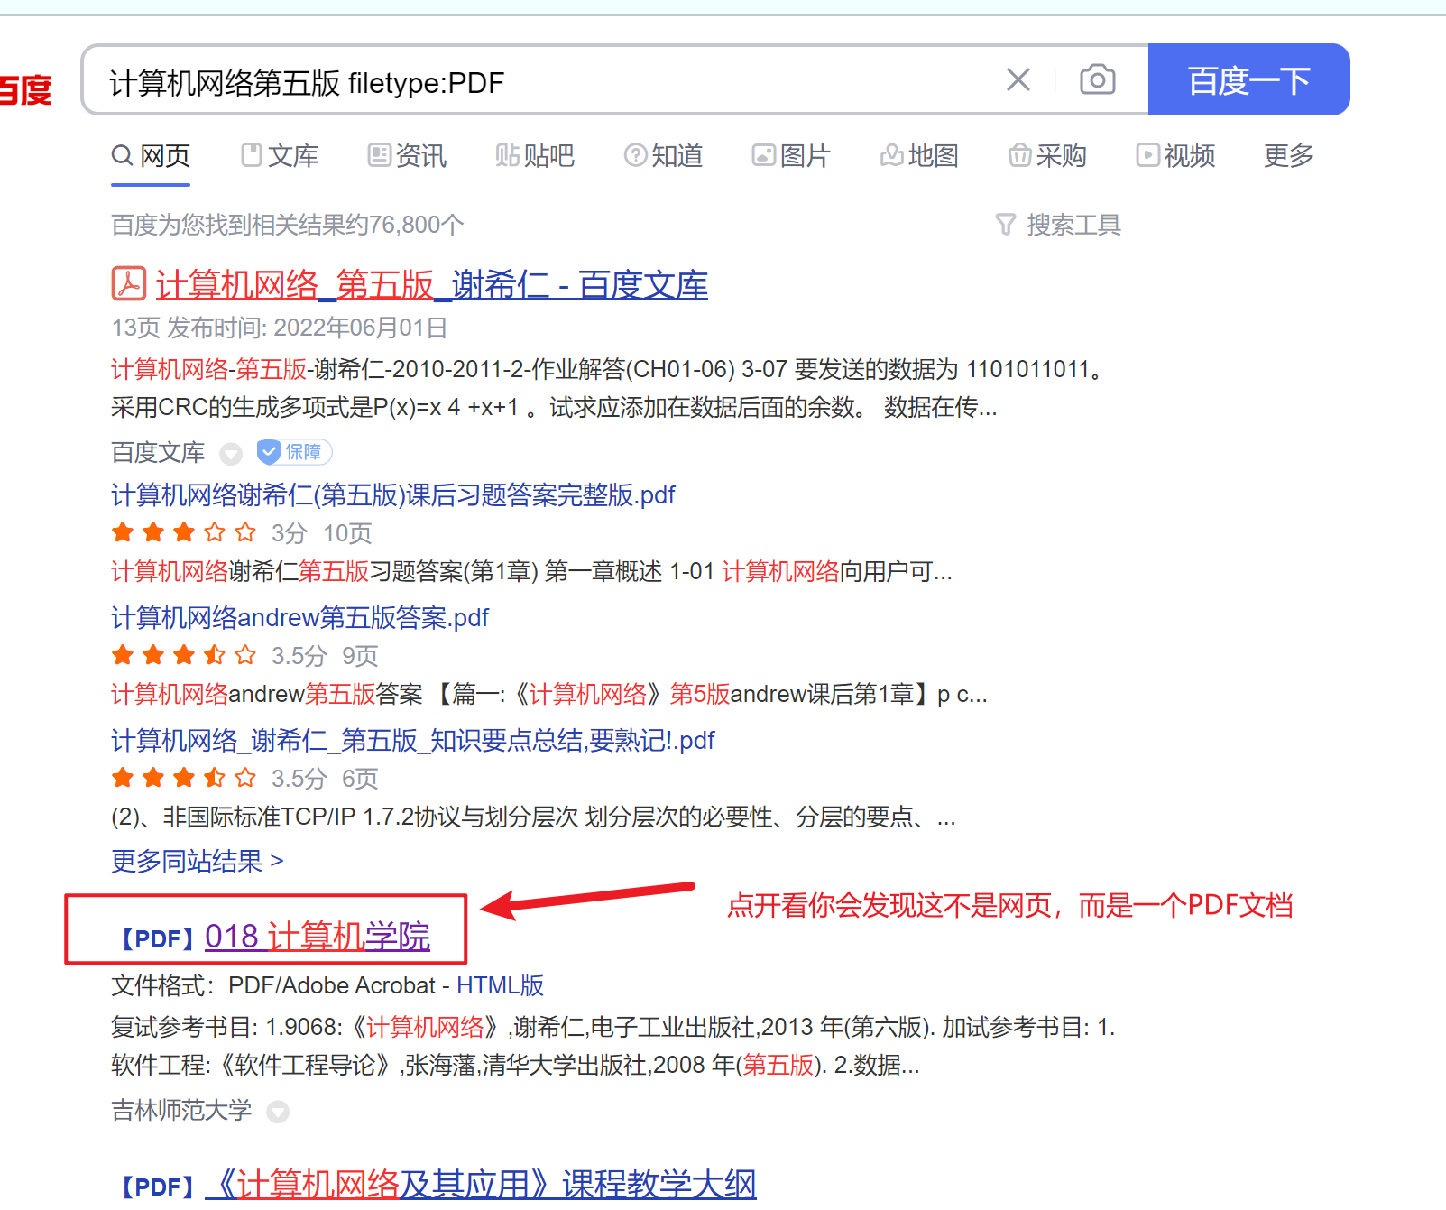This screenshot has width=1446, height=1210.
Task: Open the 知道 tab
Action: point(663,156)
